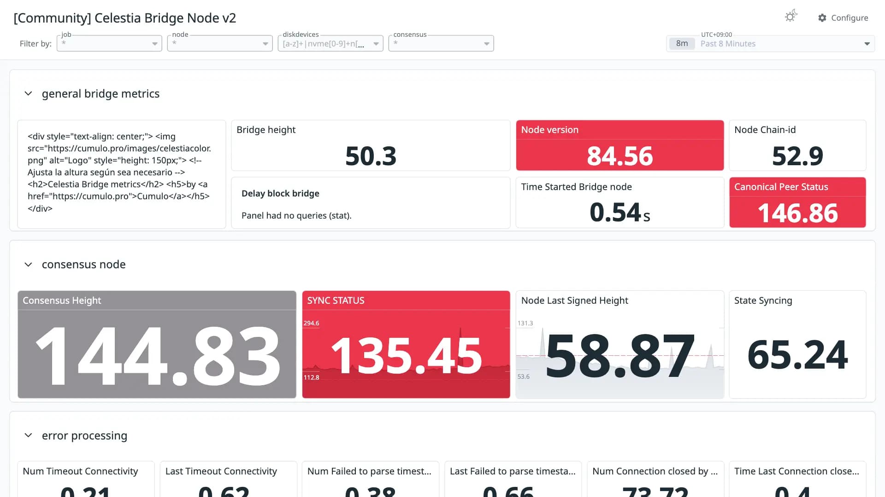This screenshot has height=497, width=885.
Task: Collapse the general bridge metrics section
Action: (28, 94)
